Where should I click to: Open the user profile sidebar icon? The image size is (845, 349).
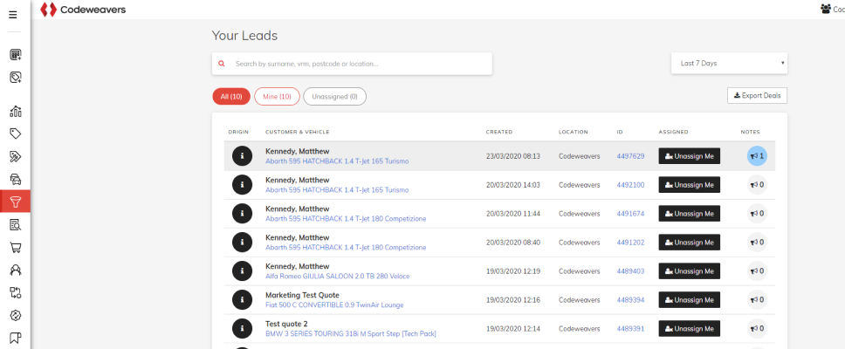point(16,270)
